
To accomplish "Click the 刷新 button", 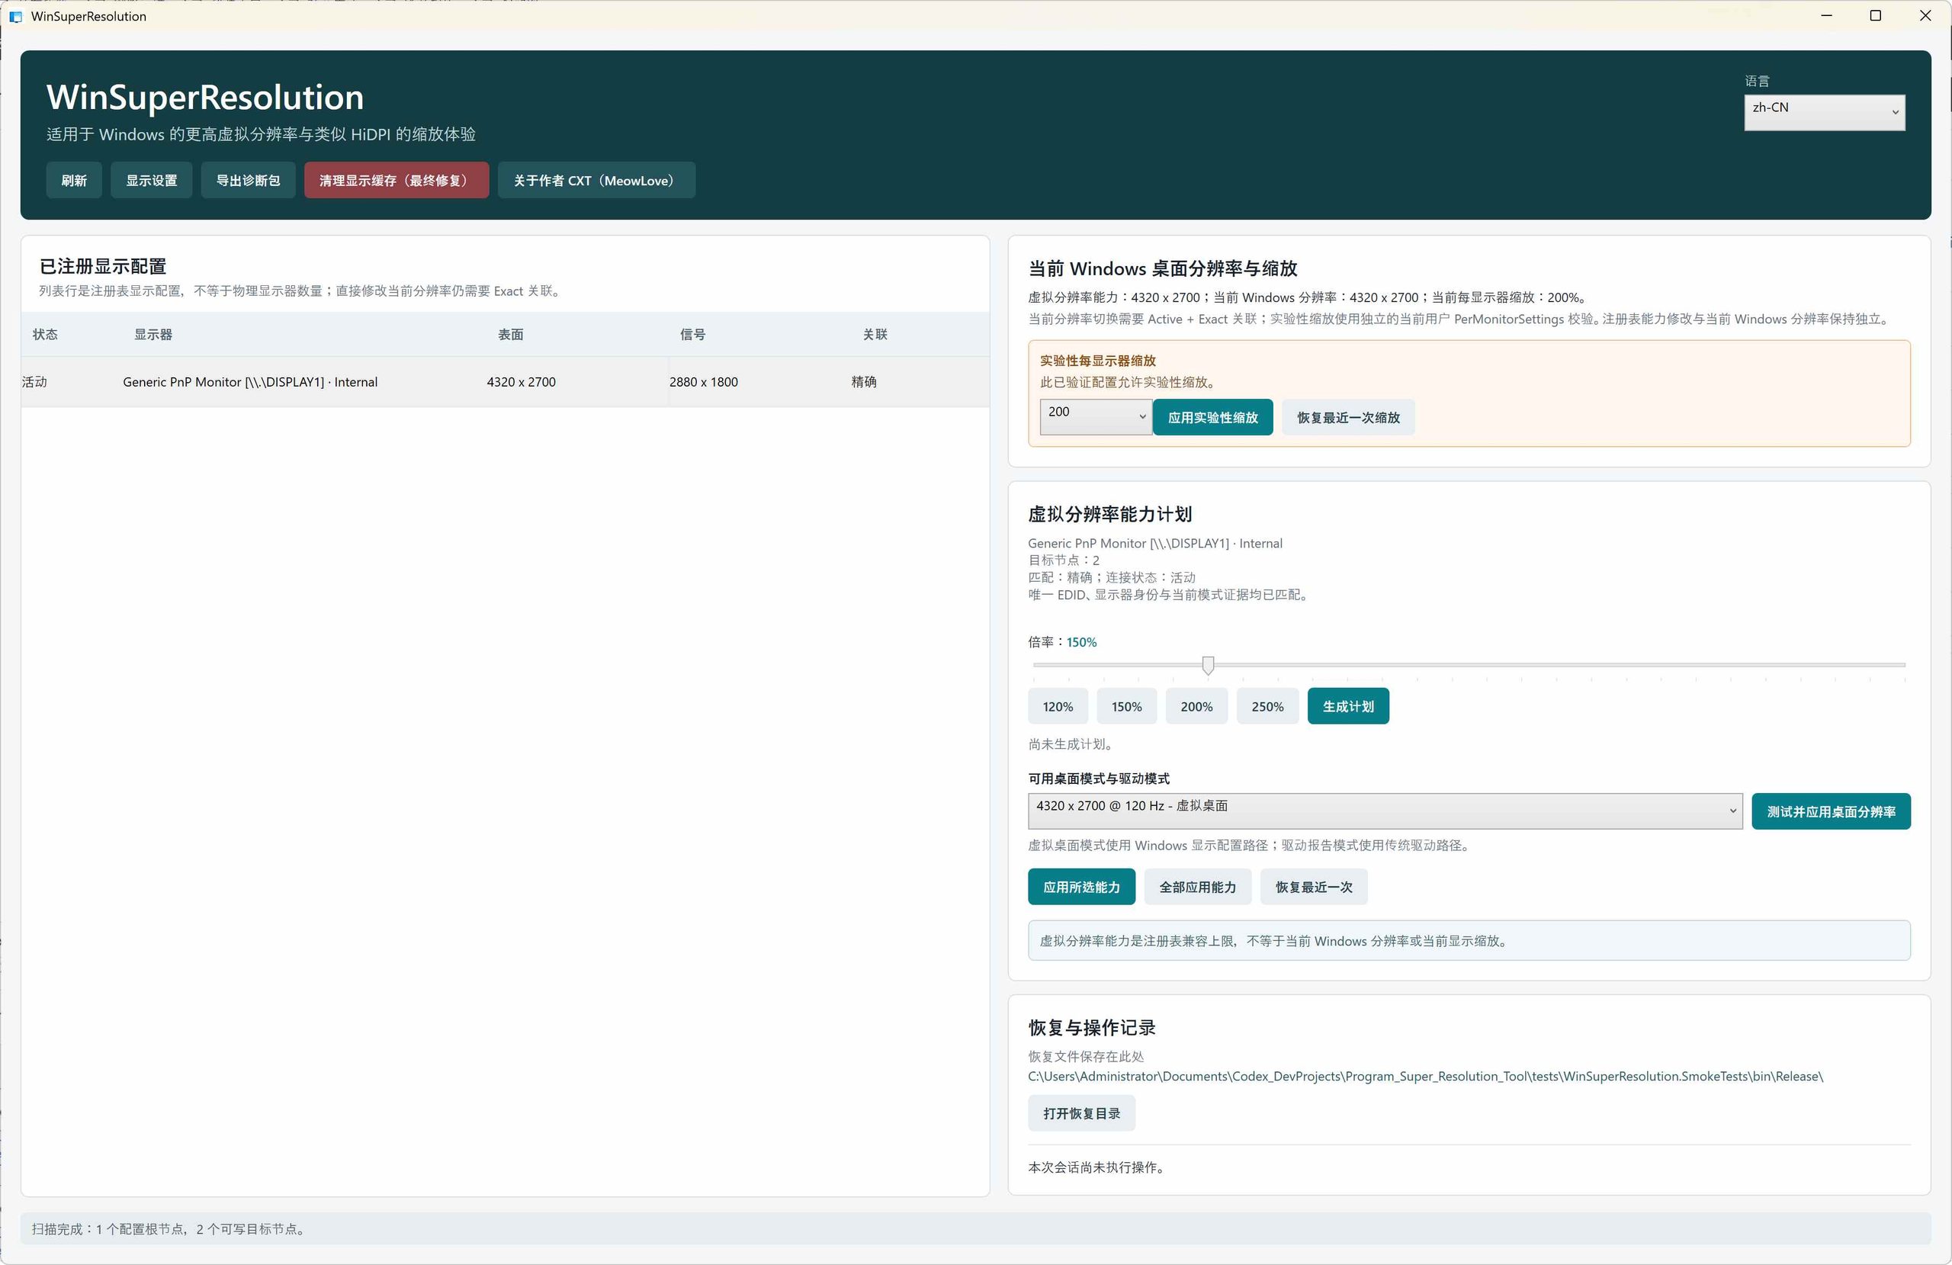I will click(74, 181).
